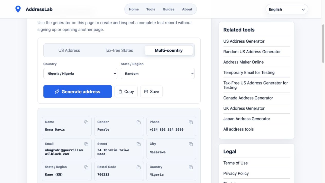The image size is (325, 183).
Task: Open the Guides menu item
Action: tap(169, 9)
